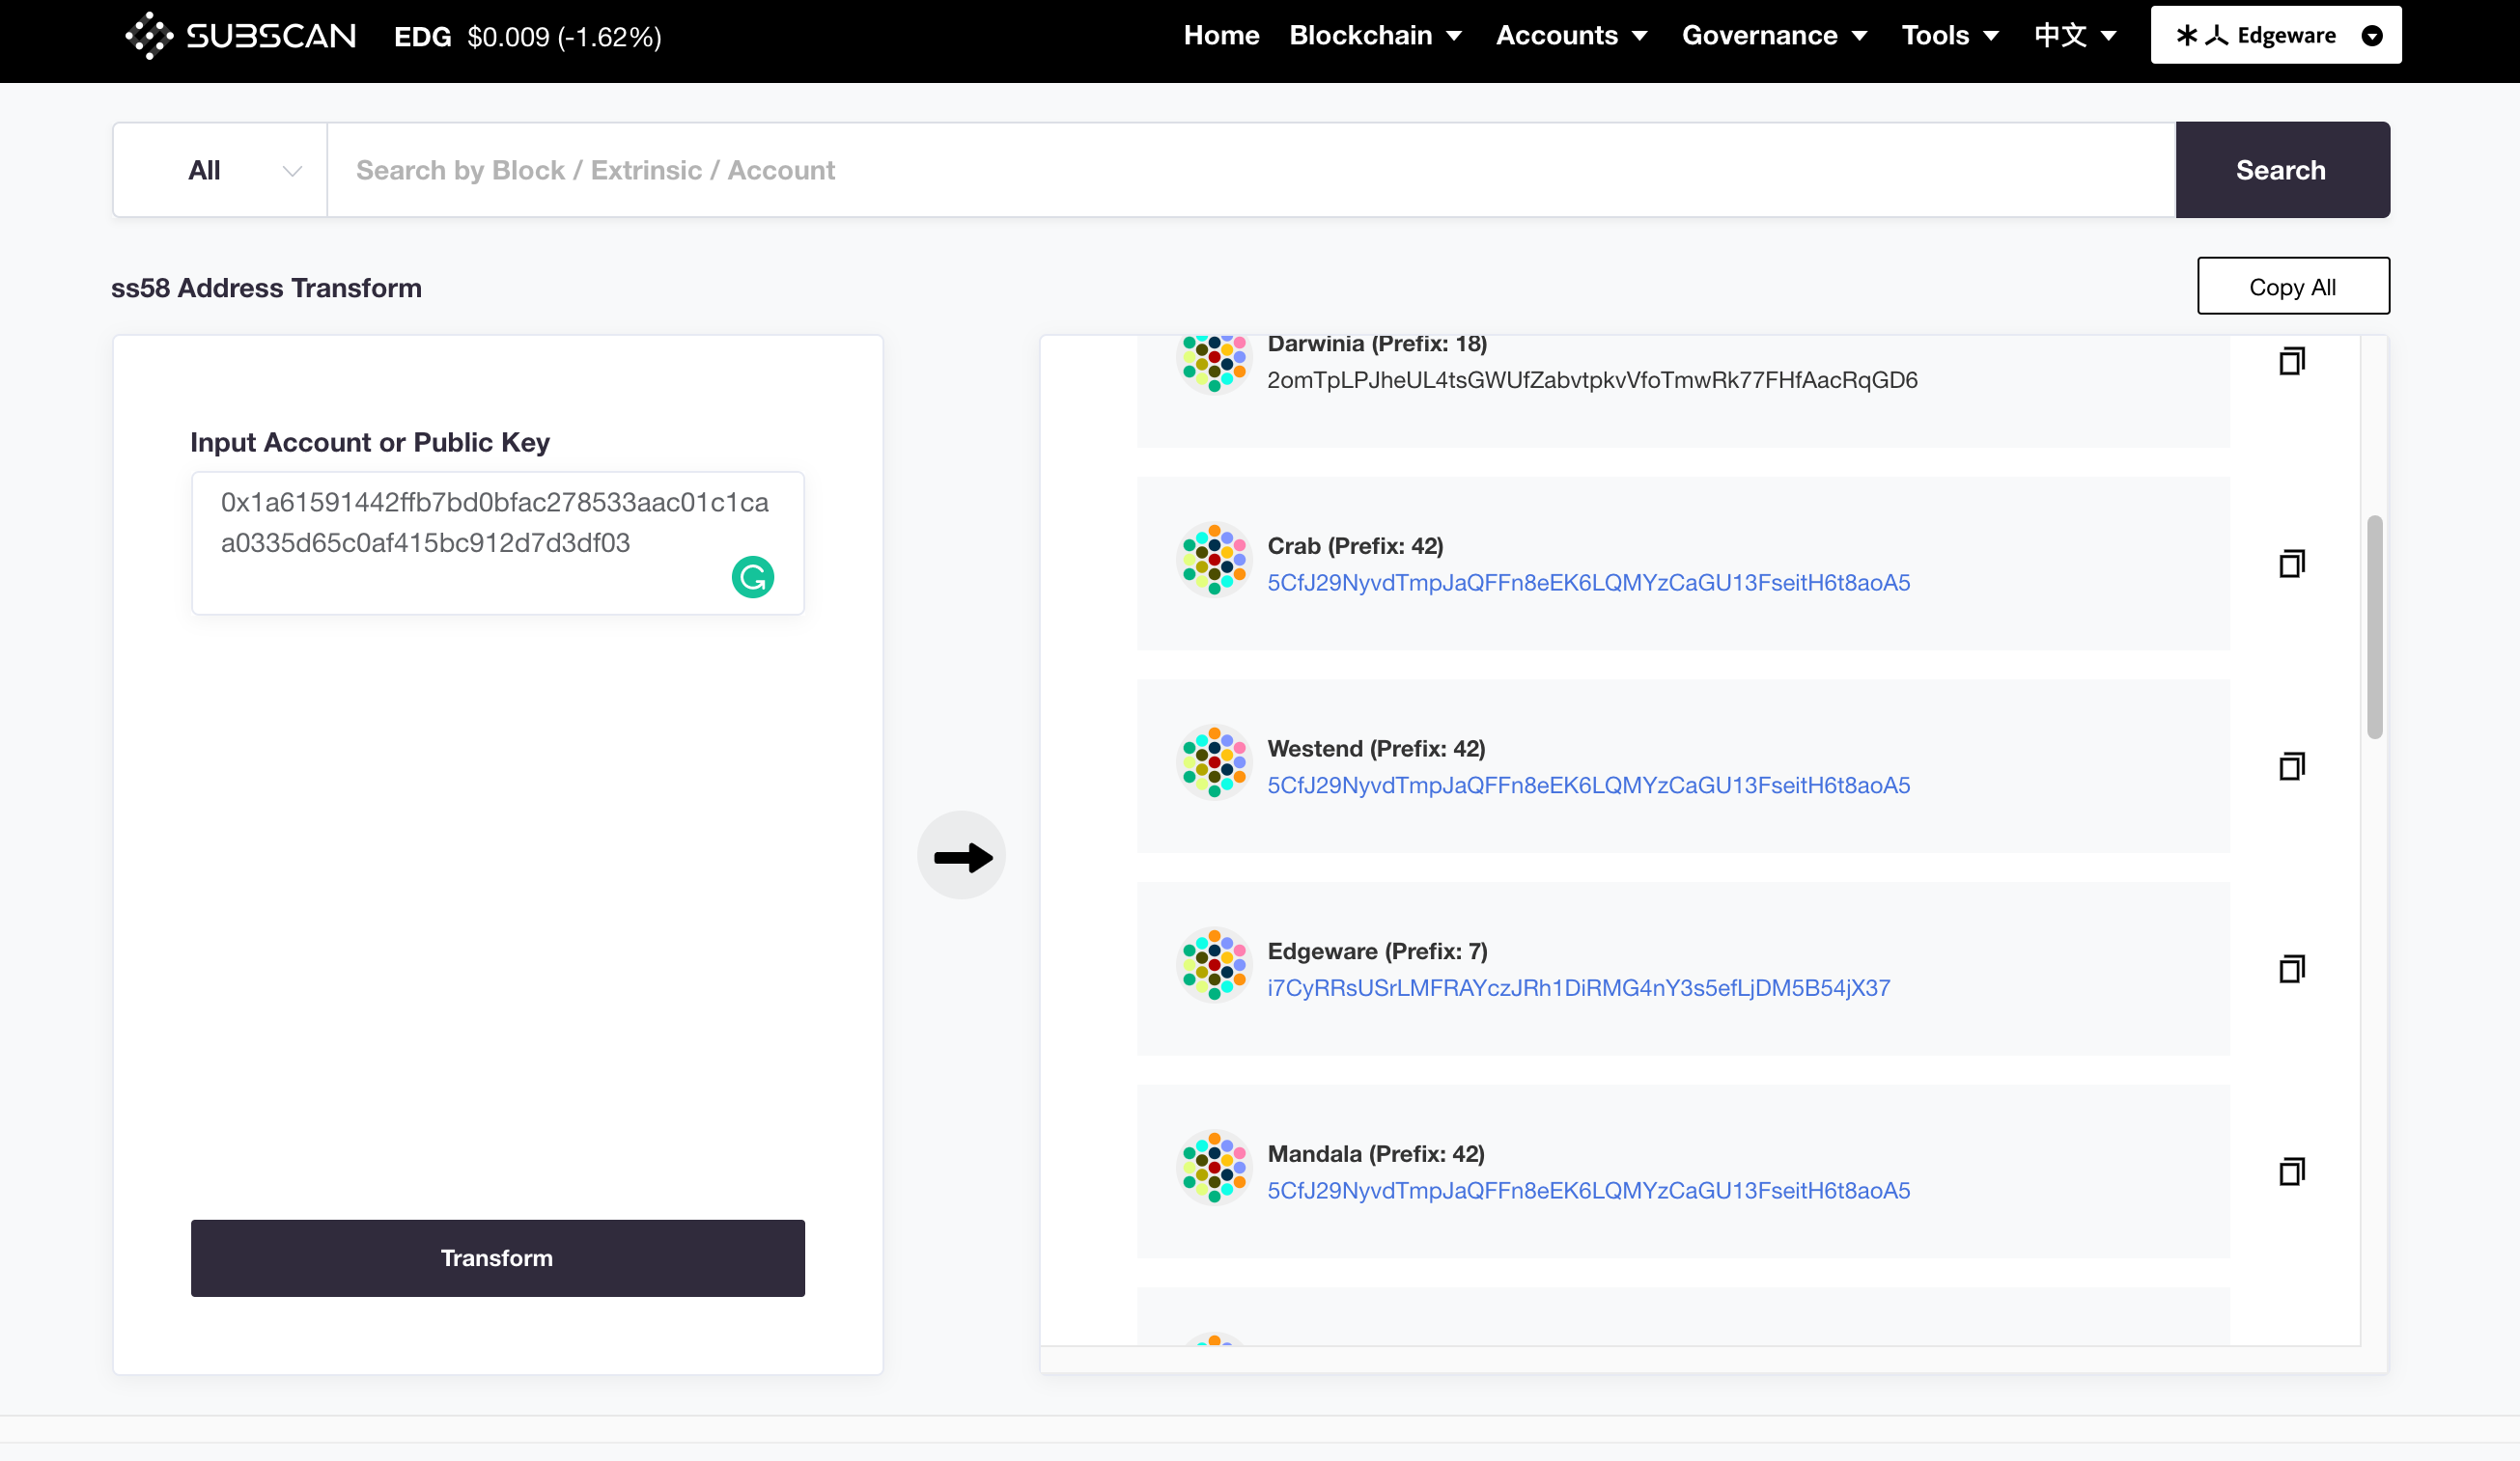Click the green Grammarly icon in the input box

click(752, 577)
